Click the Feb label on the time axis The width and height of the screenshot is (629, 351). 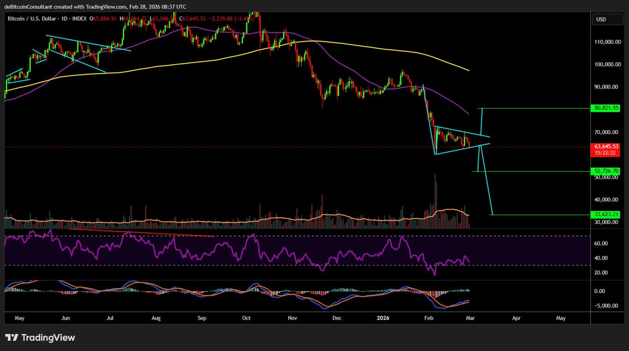click(x=428, y=318)
